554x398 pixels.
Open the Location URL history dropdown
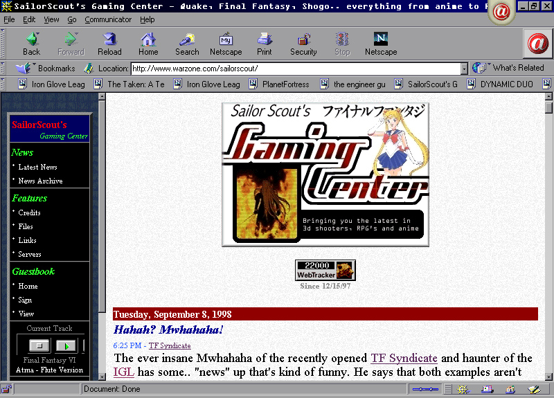pos(464,69)
